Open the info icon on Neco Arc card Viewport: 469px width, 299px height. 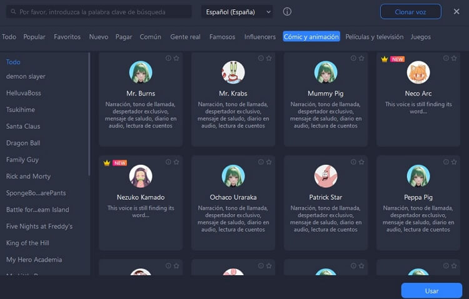(x=446, y=58)
